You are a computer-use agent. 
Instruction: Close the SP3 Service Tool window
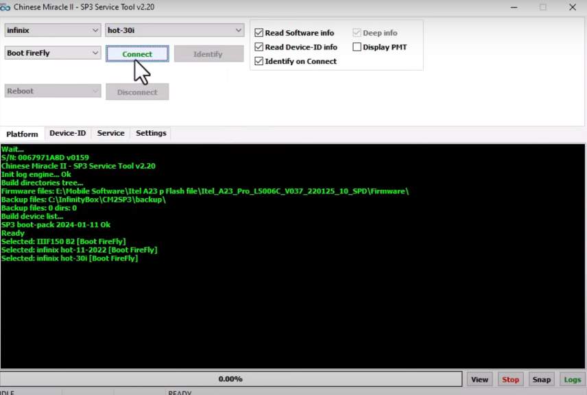pos(573,7)
